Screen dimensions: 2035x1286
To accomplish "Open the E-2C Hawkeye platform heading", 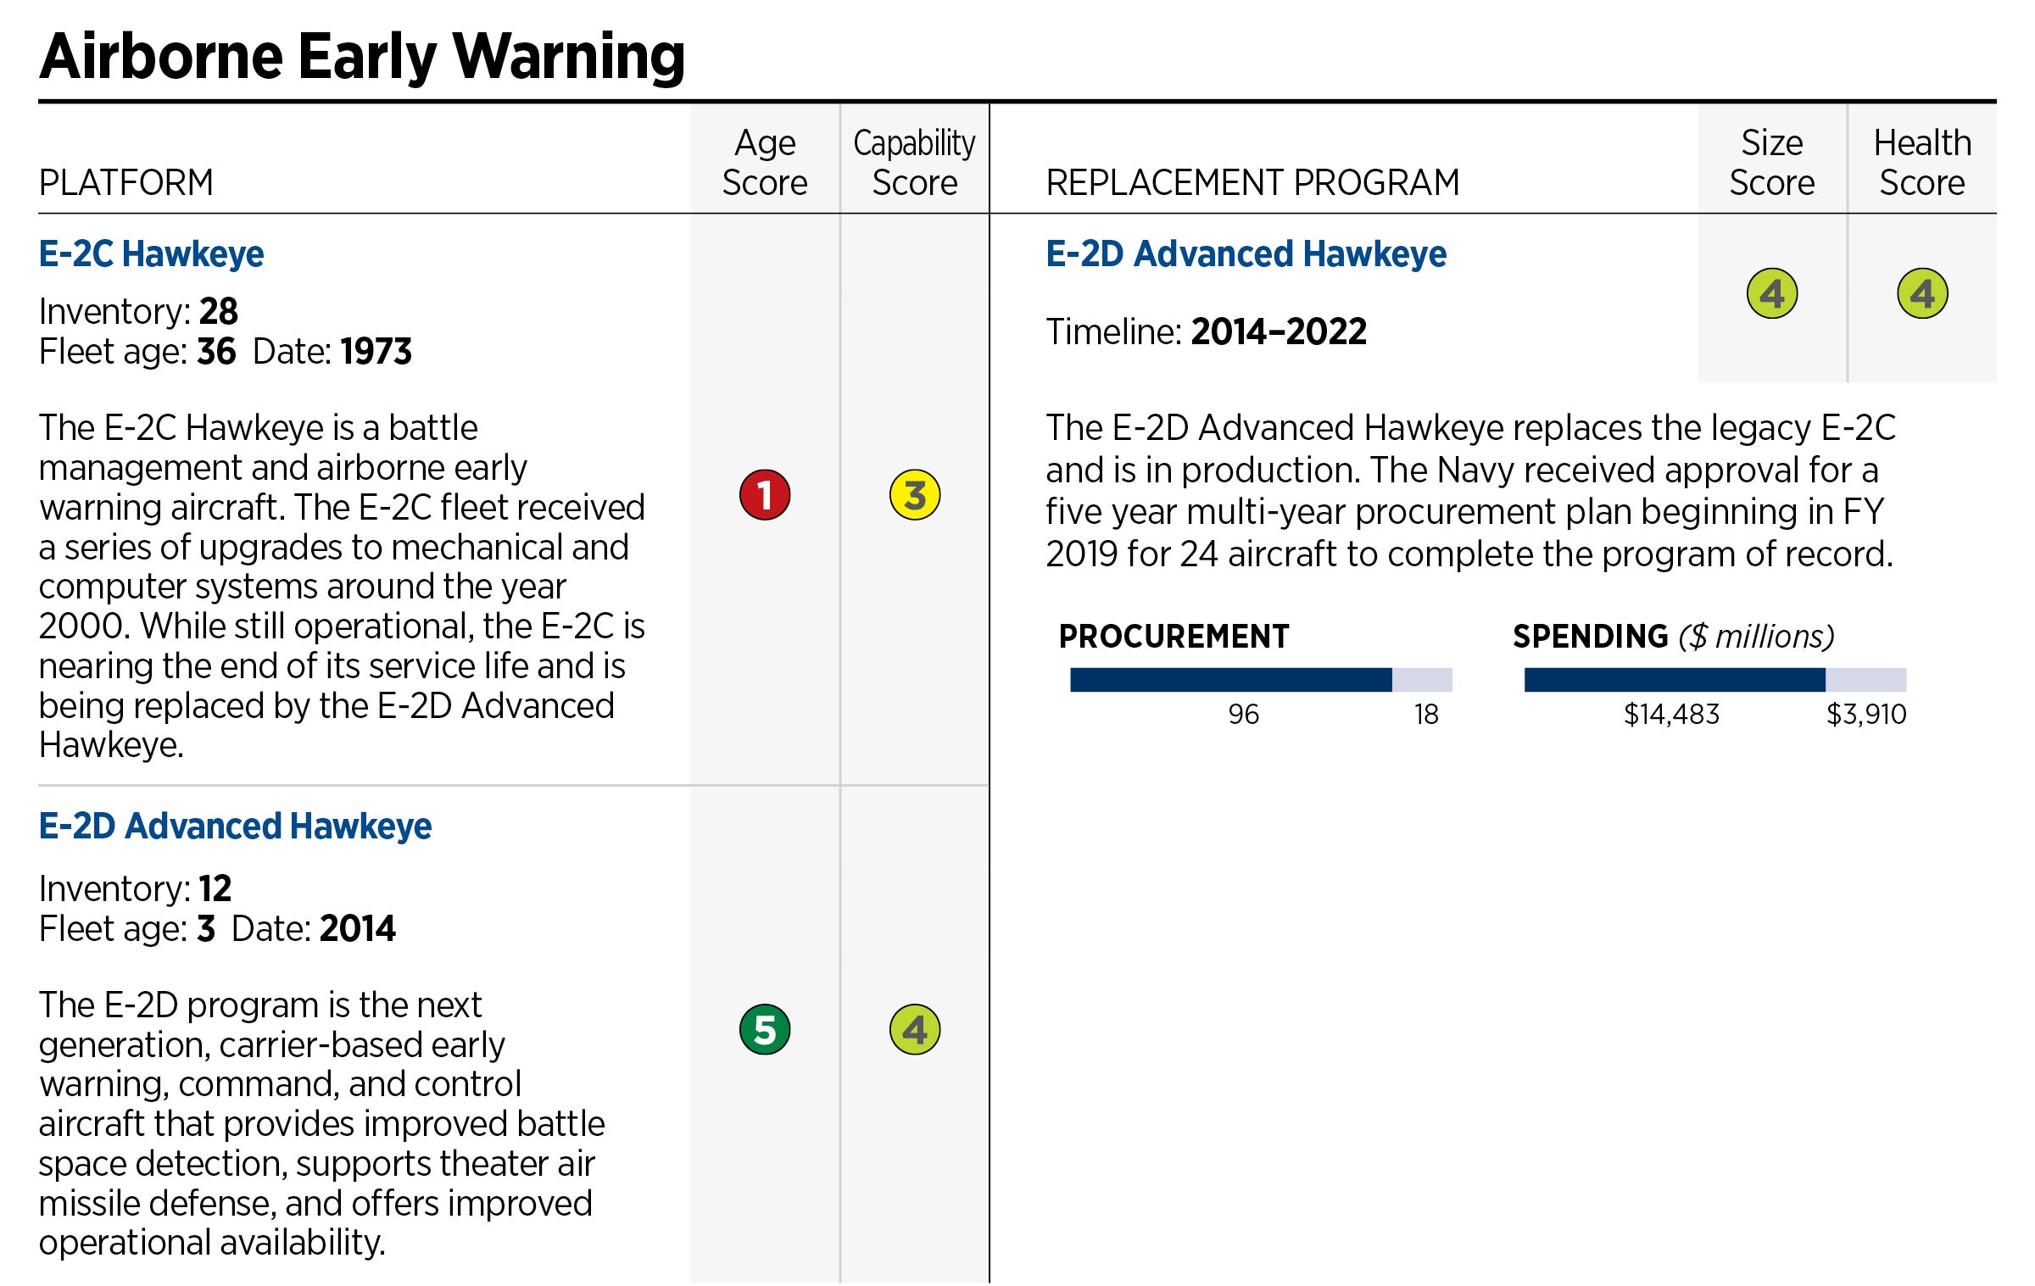I will coord(151,253).
